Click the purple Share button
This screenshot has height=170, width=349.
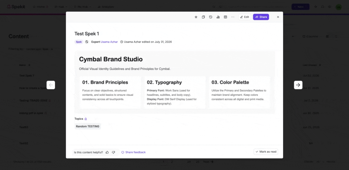pyautogui.click(x=261, y=17)
